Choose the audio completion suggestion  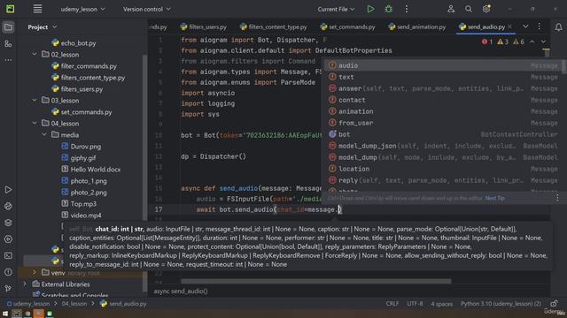point(443,65)
